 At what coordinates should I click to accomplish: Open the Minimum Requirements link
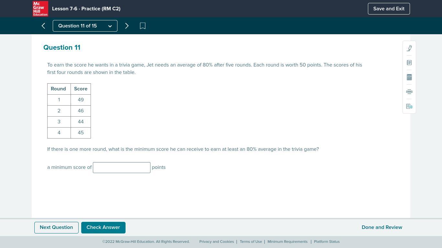pyautogui.click(x=287, y=242)
